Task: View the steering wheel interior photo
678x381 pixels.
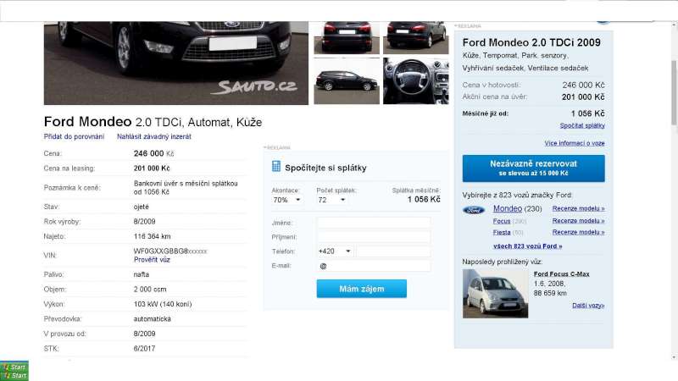Action: pos(415,80)
